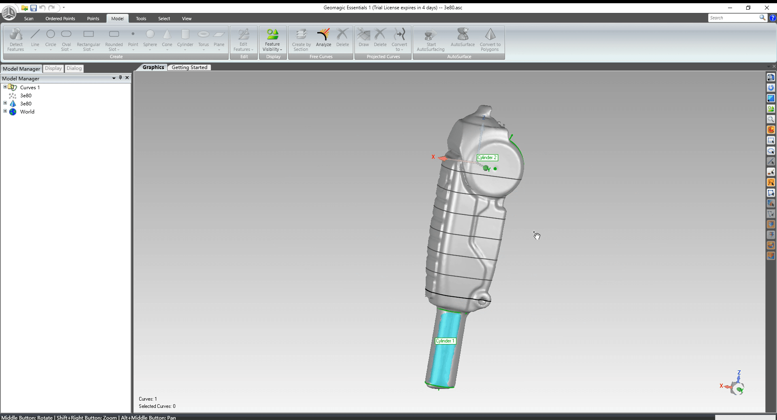Expand the World item in Model Manager
777x420 pixels.
point(4,111)
